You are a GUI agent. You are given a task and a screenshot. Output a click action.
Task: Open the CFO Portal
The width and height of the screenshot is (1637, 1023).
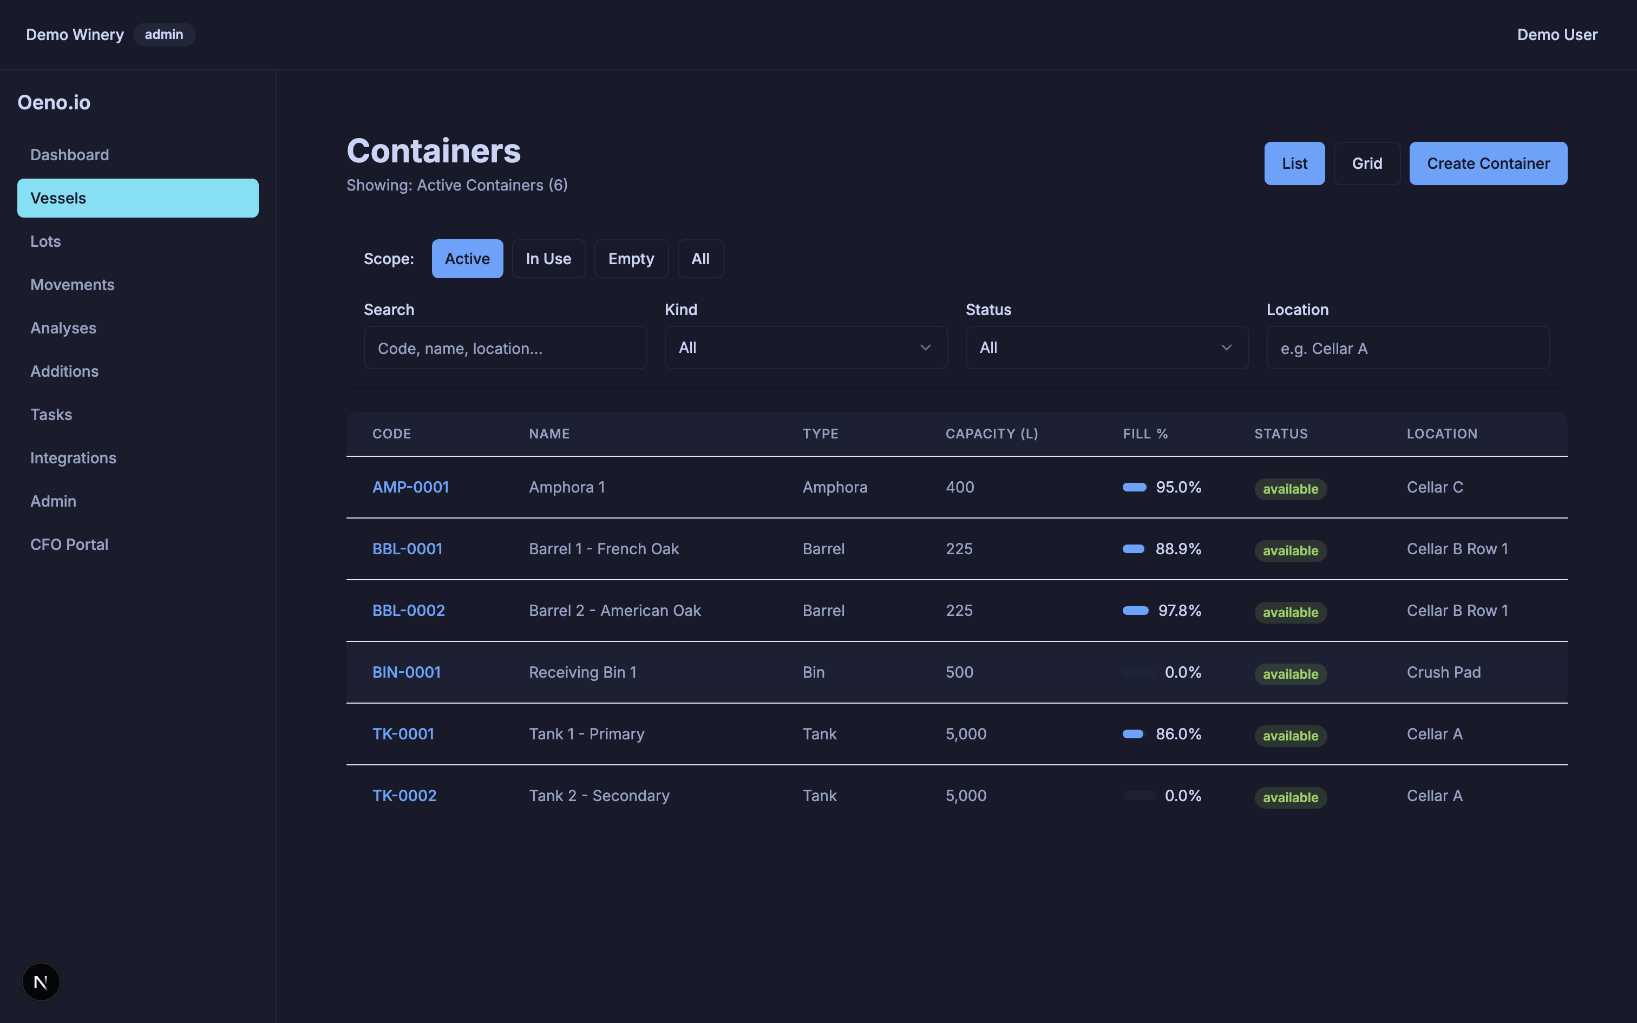(138, 545)
